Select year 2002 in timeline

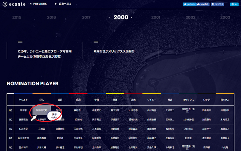191,17
